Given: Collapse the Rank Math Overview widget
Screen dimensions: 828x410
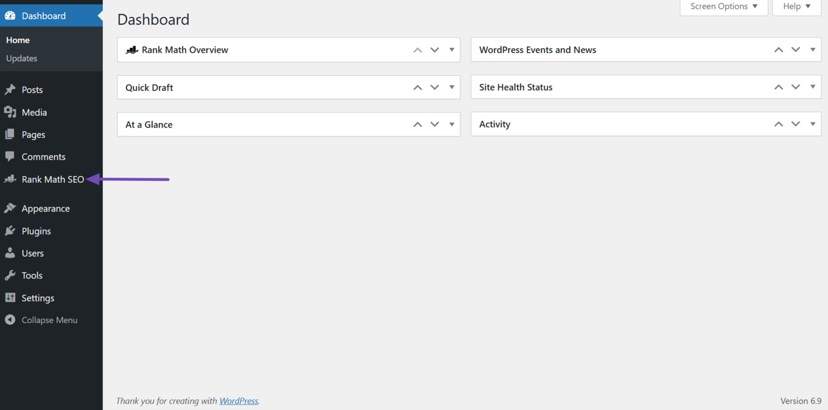Looking at the screenshot, I should [452, 50].
